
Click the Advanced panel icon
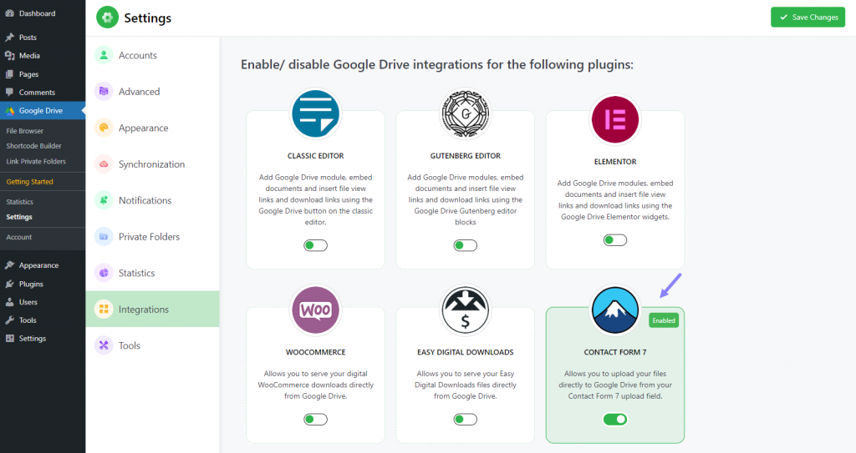(104, 92)
